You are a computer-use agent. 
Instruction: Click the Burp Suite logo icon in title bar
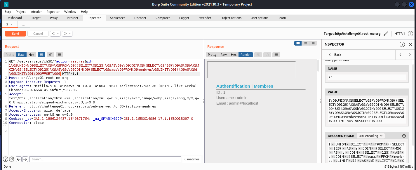tap(6, 4)
